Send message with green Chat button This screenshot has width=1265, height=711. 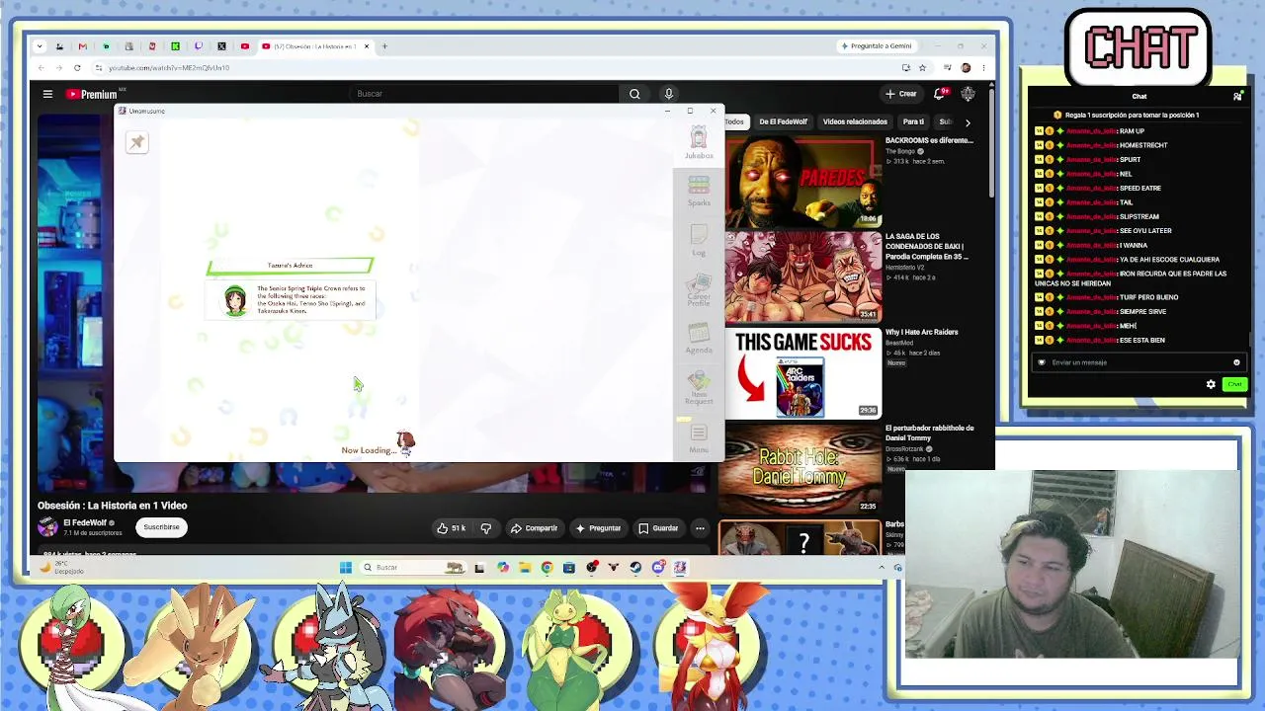1234,384
